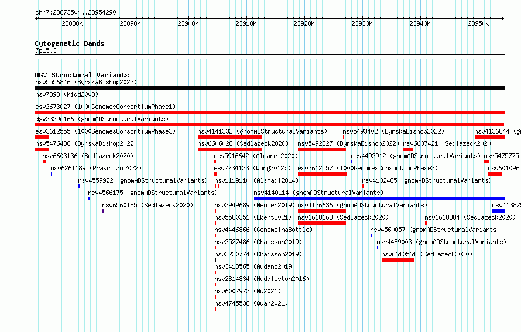The image size is (521, 332).
Task: Click nsv6002973 (Wu2021) label
Action: point(248,291)
